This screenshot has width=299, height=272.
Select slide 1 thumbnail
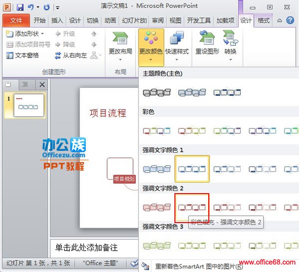[28, 105]
